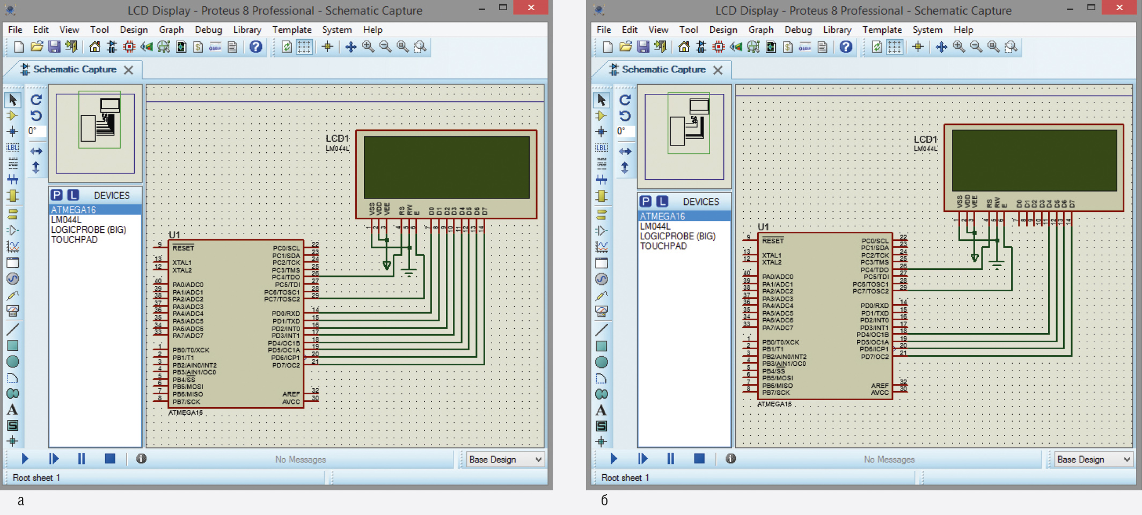This screenshot has height=515, width=1142.
Task: Click L library button in left window
Action: [73, 195]
